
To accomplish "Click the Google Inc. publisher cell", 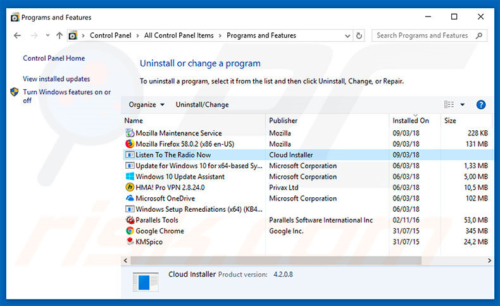I will [x=286, y=231].
